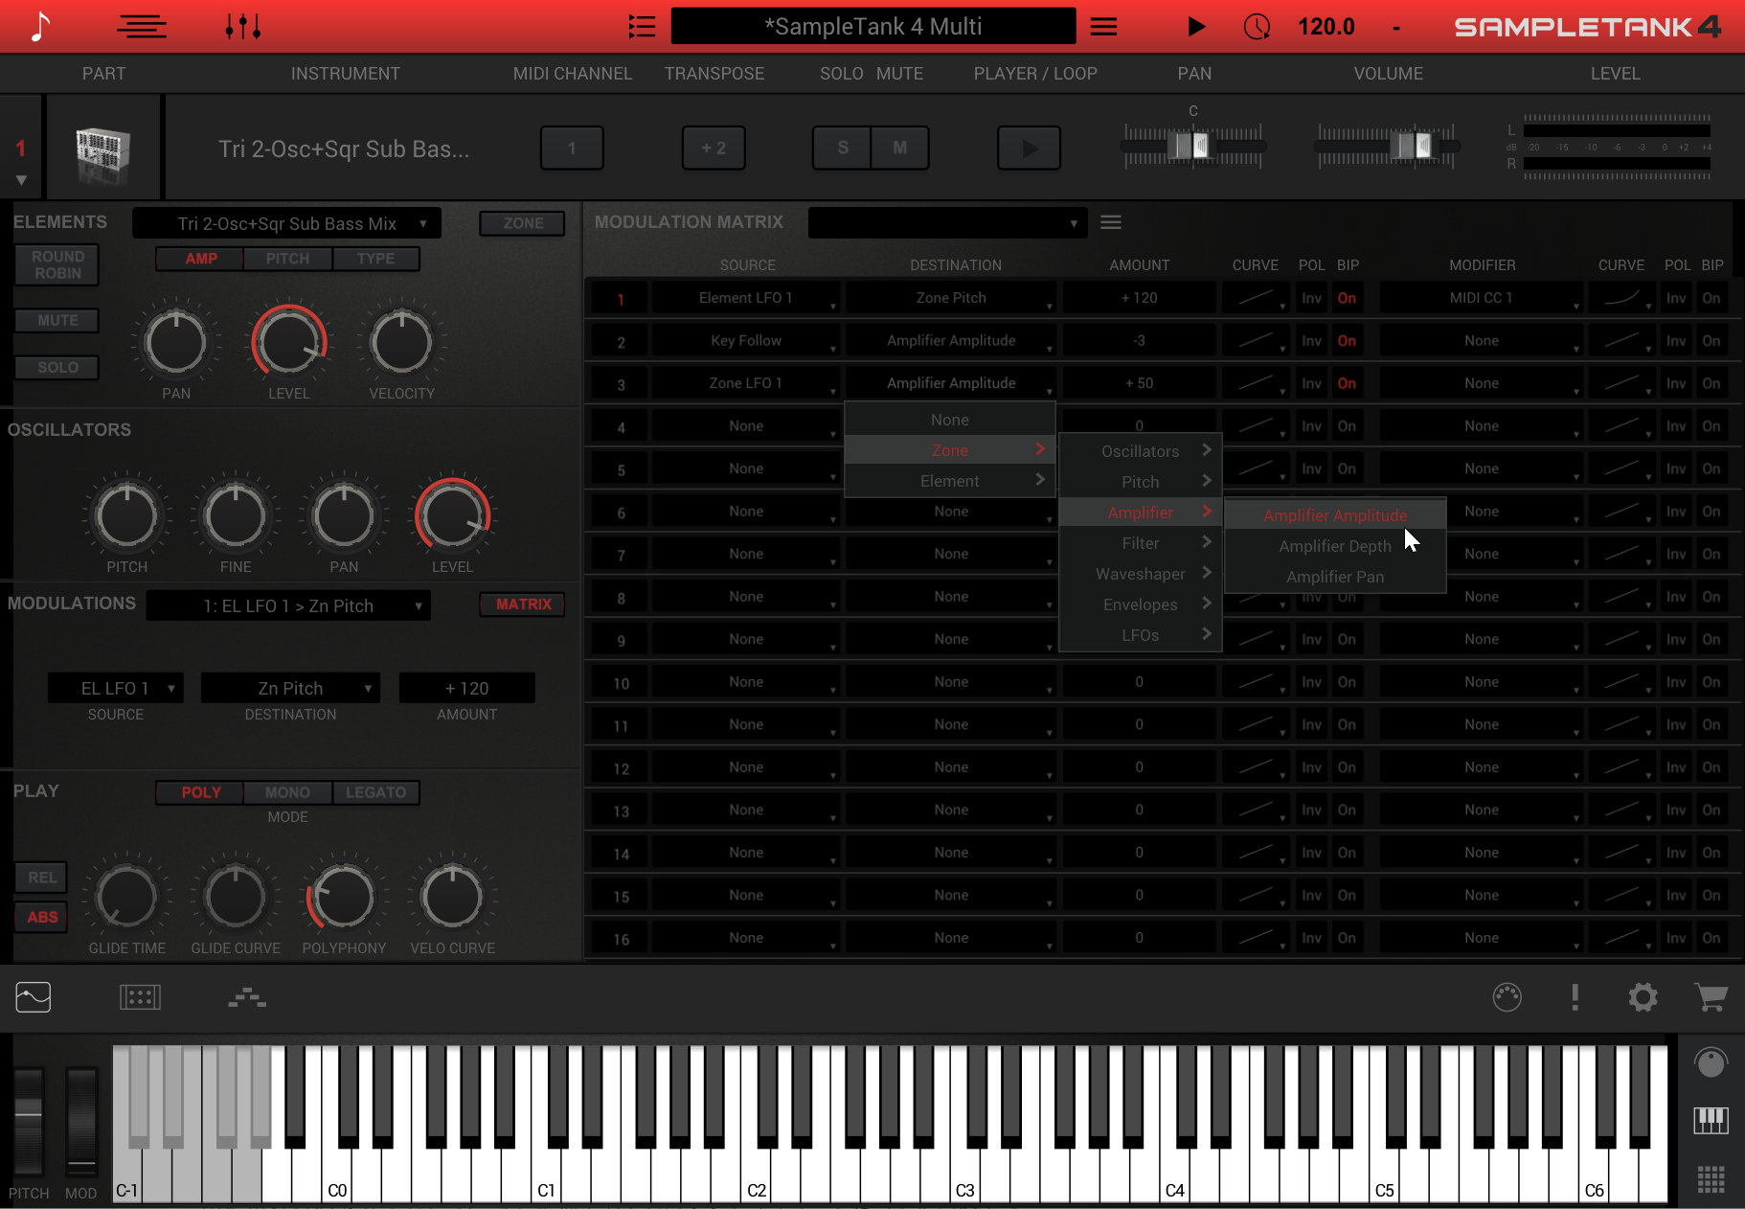1745x1209 pixels.
Task: Open the Filter submenu
Action: coord(1141,543)
